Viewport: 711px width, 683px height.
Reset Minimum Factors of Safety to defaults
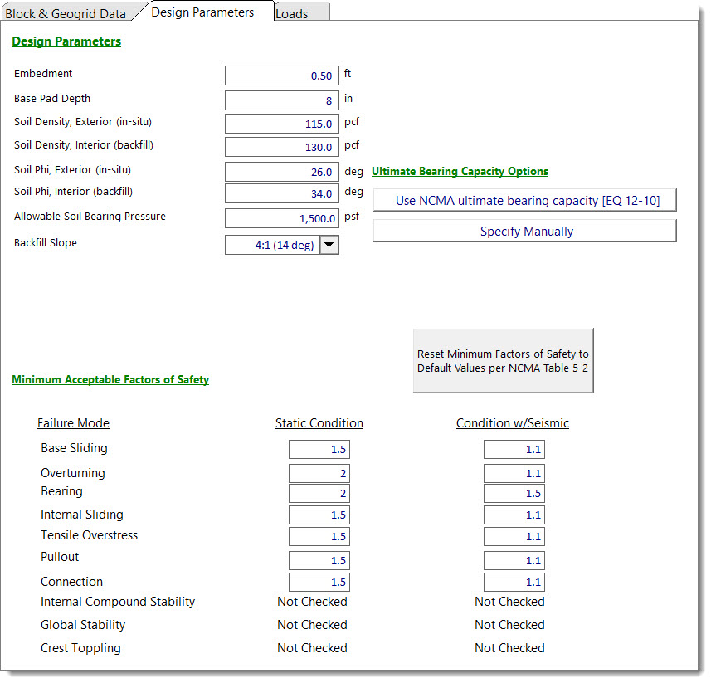[503, 360]
